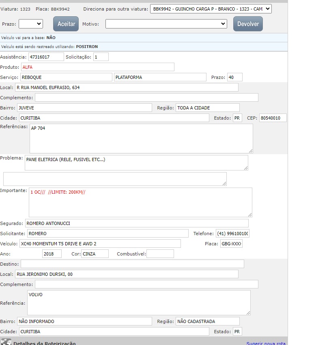316x345 pixels.
Task: Click Segurado field ROMERO ANTONUCCI
Action: [137, 223]
